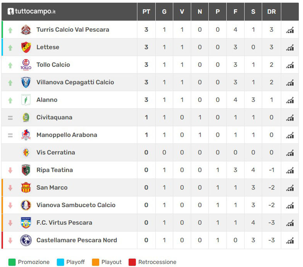The width and height of the screenshot is (303, 267).
Task: Select the Vianova Sambuceto Calcio team name
Action: click(x=76, y=205)
